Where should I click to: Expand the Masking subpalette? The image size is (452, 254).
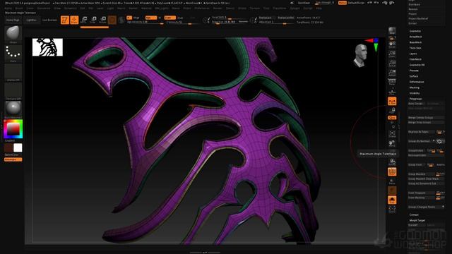click(x=415, y=87)
